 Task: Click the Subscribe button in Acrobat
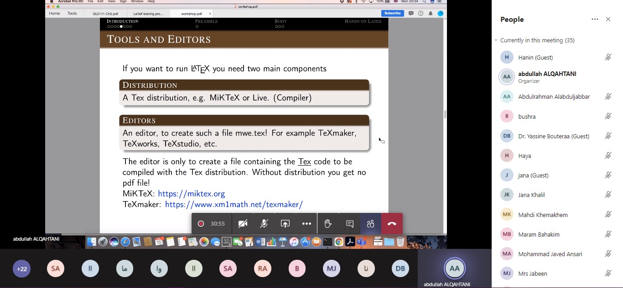pyautogui.click(x=392, y=13)
